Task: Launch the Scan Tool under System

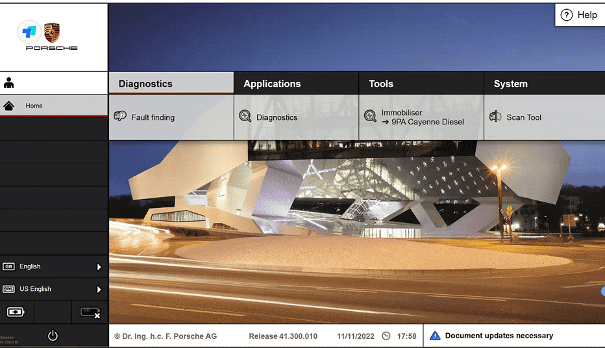Action: click(545, 117)
